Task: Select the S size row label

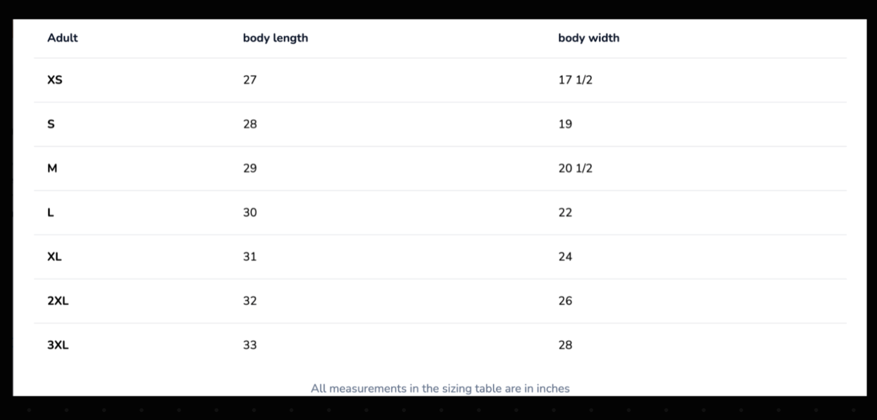Action: [x=51, y=124]
